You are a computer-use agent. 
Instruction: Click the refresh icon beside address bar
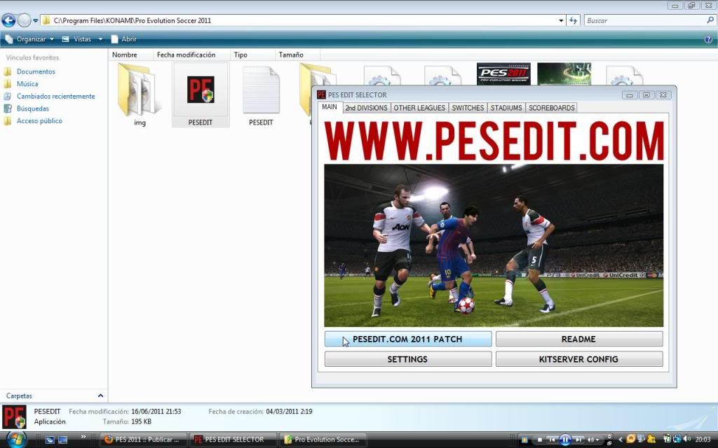574,20
